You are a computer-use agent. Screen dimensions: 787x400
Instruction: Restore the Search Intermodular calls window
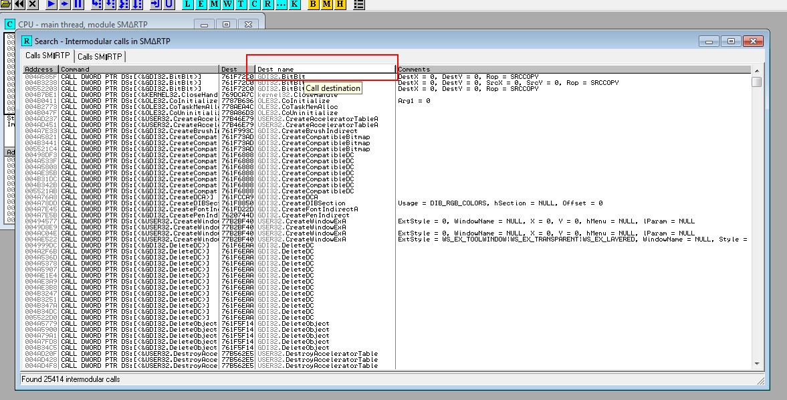click(x=731, y=41)
